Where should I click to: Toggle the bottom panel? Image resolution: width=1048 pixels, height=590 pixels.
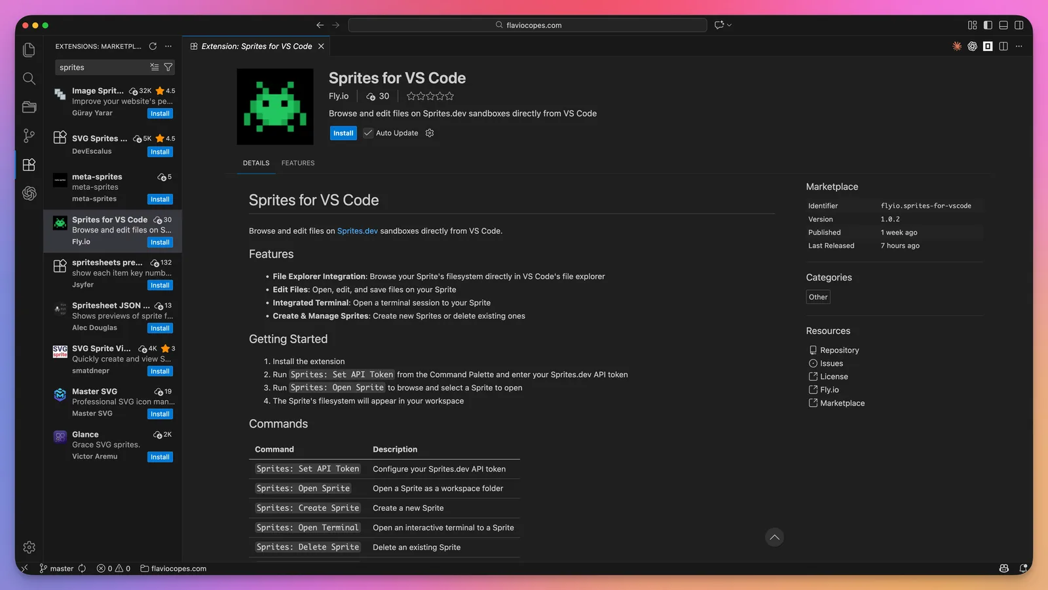1003,25
